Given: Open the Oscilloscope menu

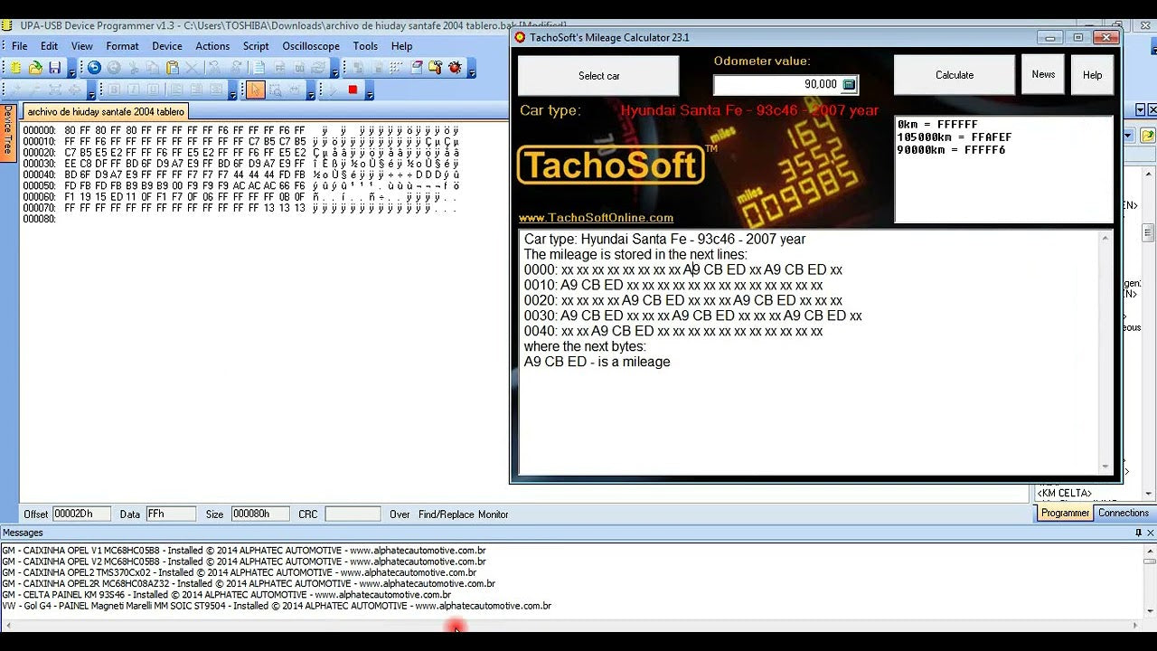Looking at the screenshot, I should pyautogui.click(x=311, y=46).
